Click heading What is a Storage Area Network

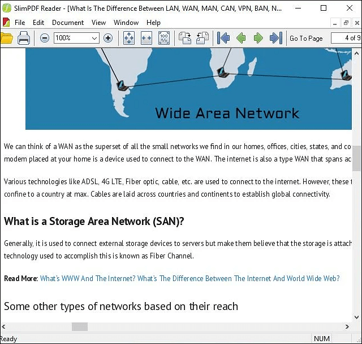[x=94, y=222]
